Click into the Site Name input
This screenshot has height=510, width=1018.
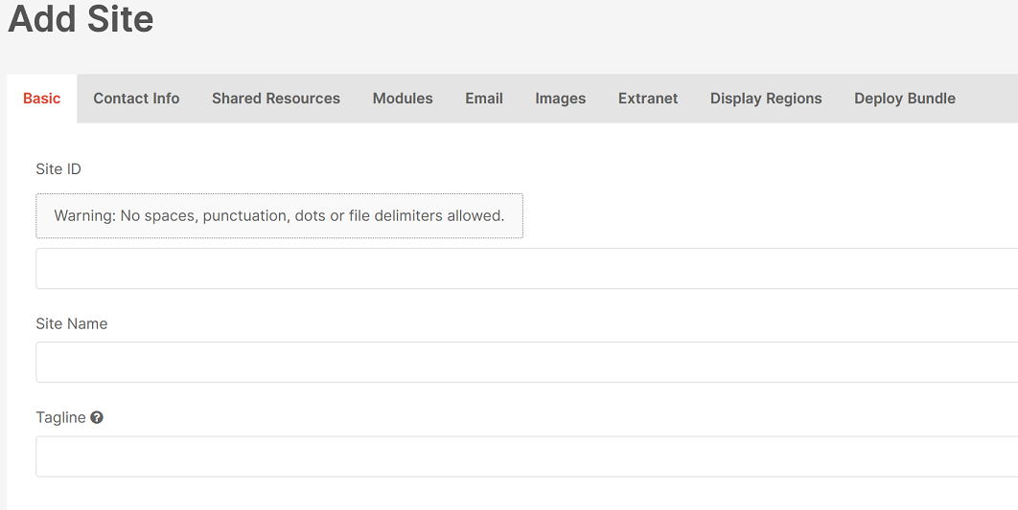[526, 363]
